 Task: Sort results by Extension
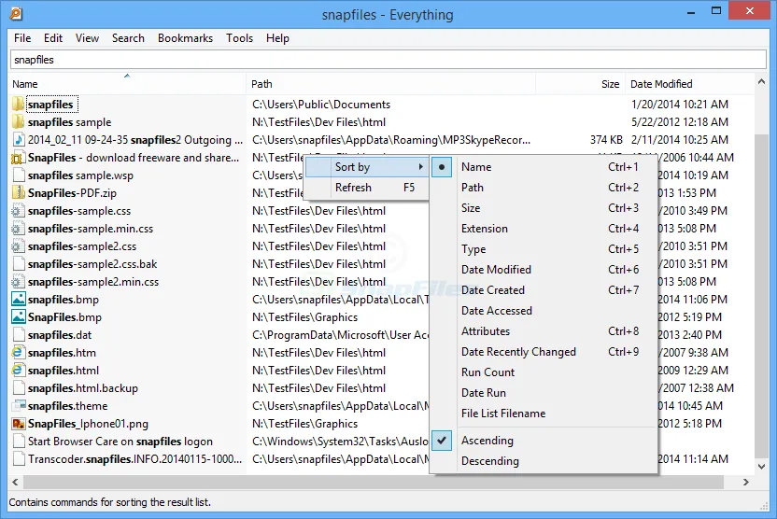pyautogui.click(x=544, y=229)
